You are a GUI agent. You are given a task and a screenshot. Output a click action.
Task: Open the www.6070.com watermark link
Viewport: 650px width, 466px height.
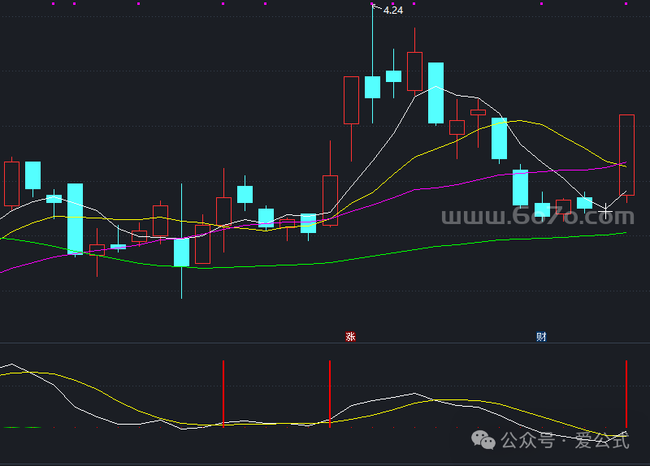537,218
